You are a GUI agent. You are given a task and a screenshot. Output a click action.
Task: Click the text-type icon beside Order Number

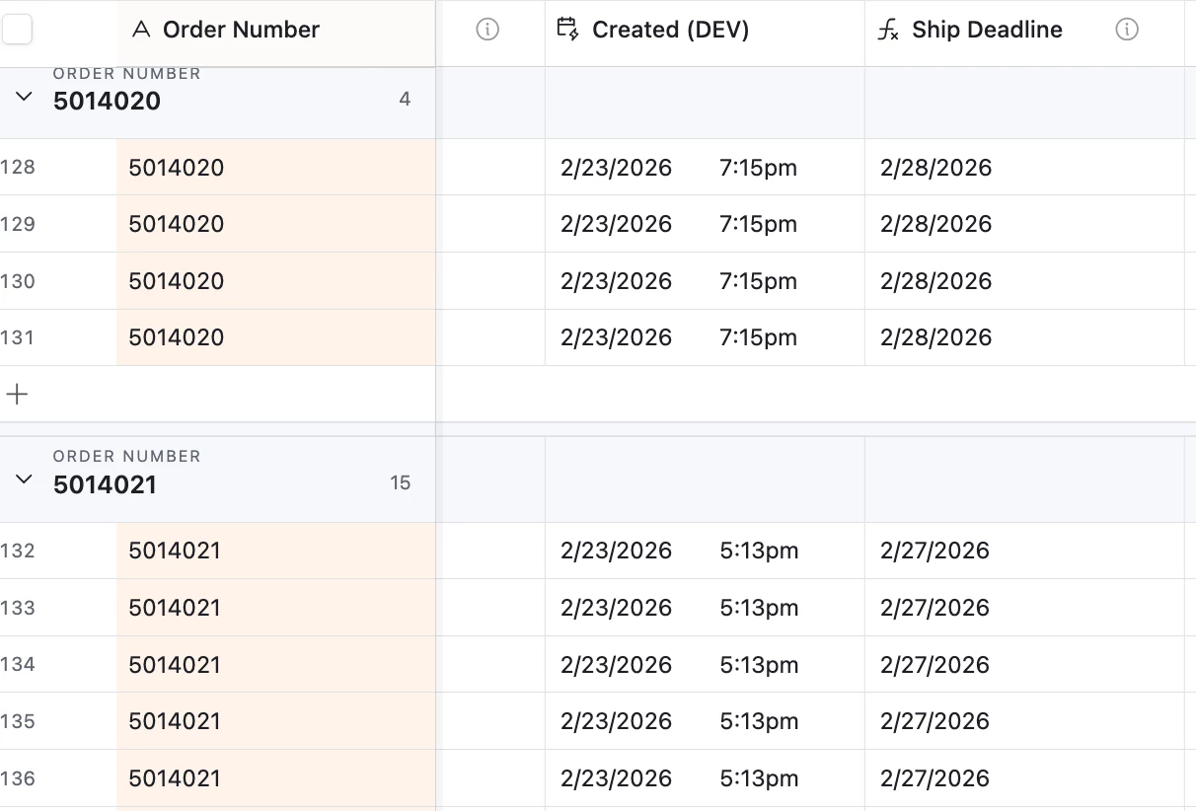(x=141, y=30)
